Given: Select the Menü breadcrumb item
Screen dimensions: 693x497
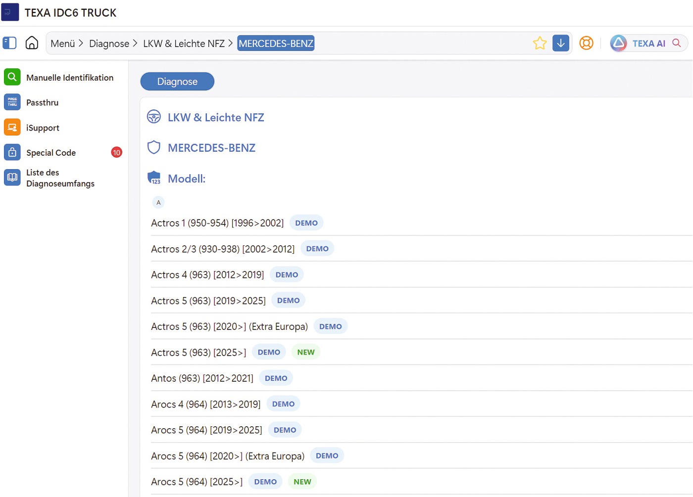Looking at the screenshot, I should point(63,44).
